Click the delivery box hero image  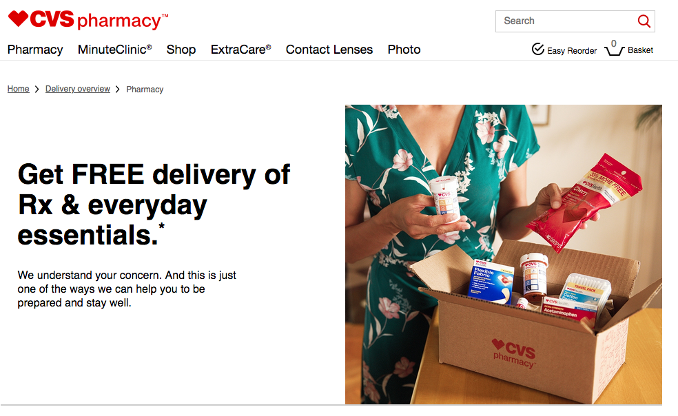coord(503,254)
